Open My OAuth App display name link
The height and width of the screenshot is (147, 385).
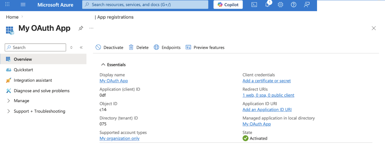point(114,81)
